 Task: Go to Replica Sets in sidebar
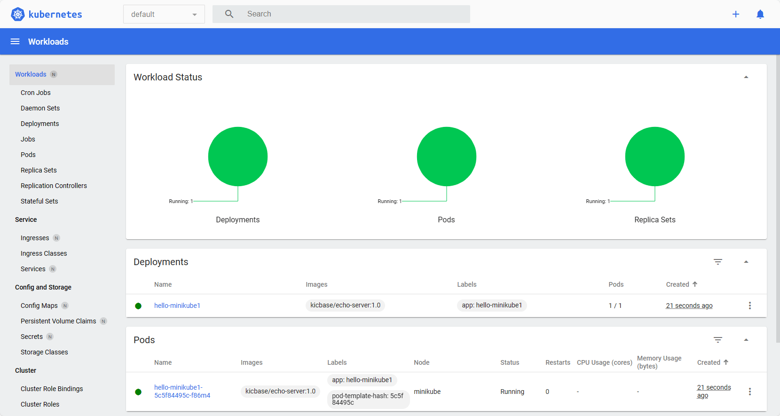(39, 170)
